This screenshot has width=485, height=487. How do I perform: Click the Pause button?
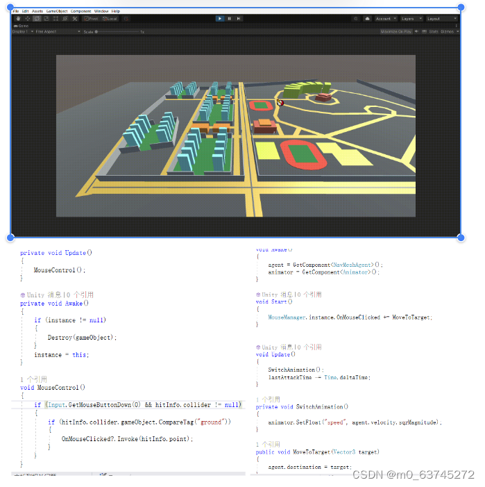229,19
